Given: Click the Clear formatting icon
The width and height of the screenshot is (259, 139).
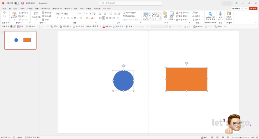Looking at the screenshot, I should 94,14.
